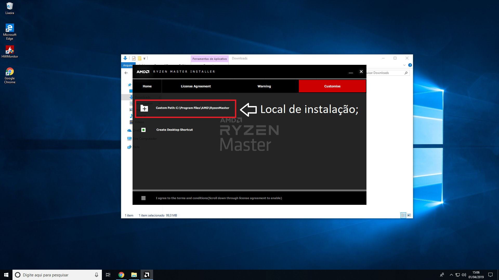This screenshot has height=280, width=499.
Task: Open the Action Center notification icon
Action: (x=490, y=275)
